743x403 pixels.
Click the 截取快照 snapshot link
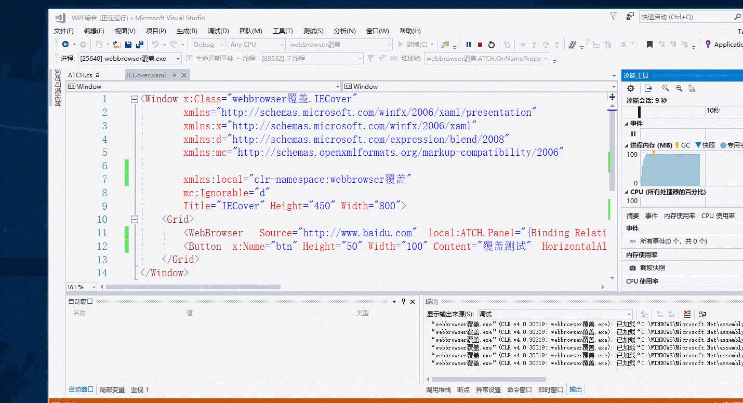(653, 268)
